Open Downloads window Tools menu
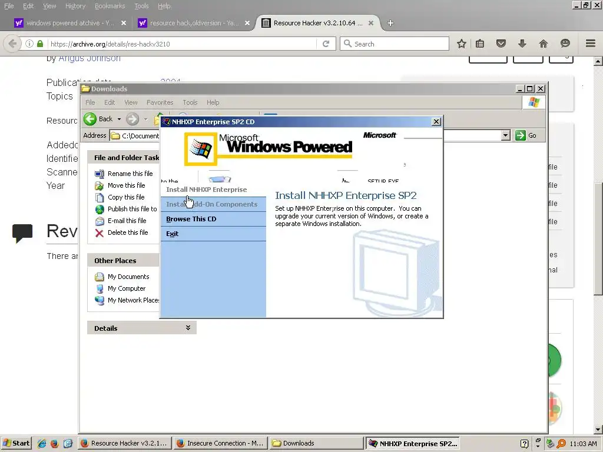This screenshot has height=452, width=603. click(x=190, y=102)
